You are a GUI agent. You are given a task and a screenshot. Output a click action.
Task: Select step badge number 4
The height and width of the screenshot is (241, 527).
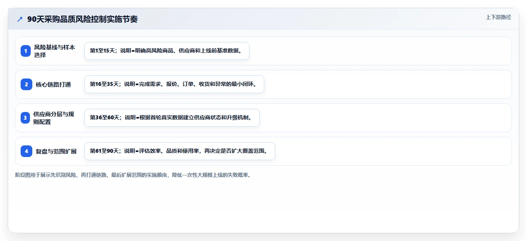pos(26,151)
